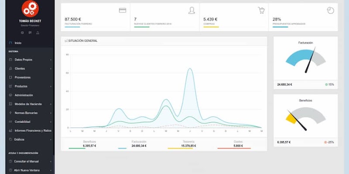The width and height of the screenshot is (349, 174).
Task: Expand Informes Financieros y Ratios section
Action: point(33,130)
